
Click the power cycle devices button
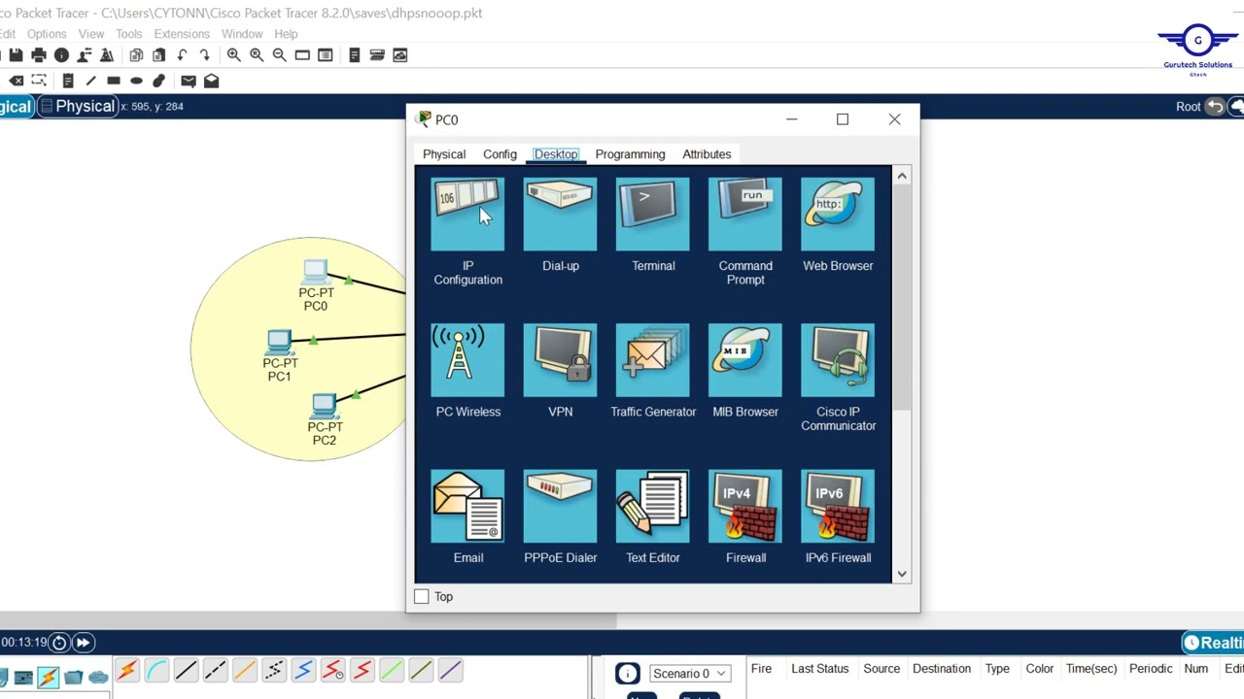(x=59, y=642)
